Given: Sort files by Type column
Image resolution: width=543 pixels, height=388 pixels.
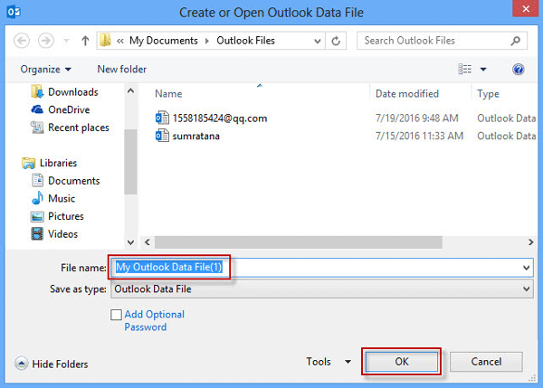Looking at the screenshot, I should 488,94.
